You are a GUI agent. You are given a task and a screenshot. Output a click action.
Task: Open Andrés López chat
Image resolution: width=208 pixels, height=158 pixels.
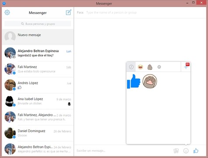click(x=38, y=85)
